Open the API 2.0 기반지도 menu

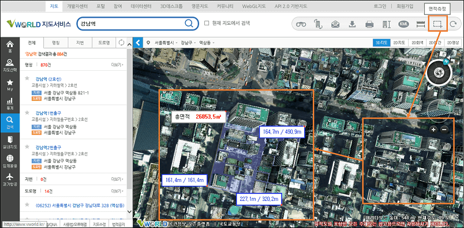[291, 6]
